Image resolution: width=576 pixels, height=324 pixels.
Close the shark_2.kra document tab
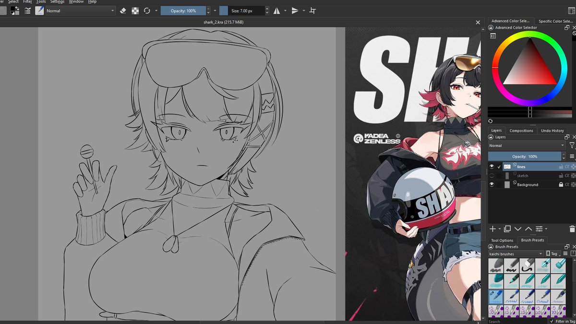point(478,23)
